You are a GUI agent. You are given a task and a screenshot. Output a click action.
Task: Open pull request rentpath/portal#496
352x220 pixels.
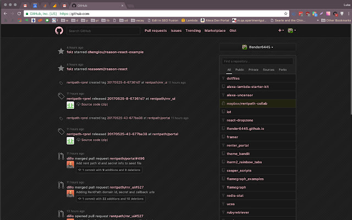click(x=127, y=158)
